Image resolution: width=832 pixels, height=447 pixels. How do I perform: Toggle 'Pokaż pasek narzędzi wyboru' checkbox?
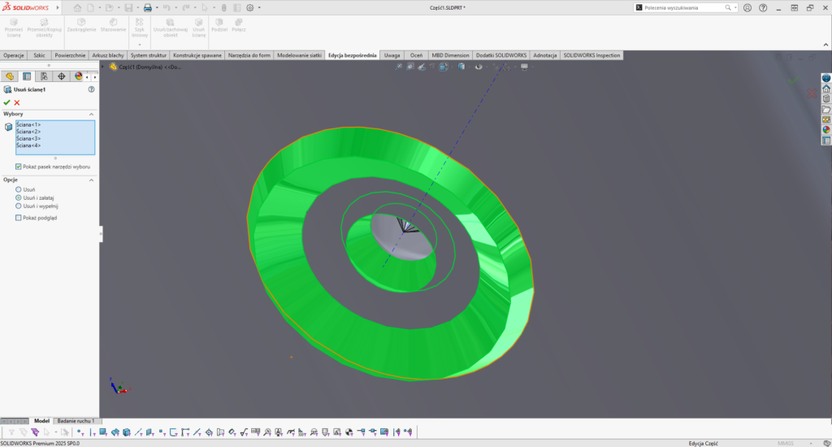click(x=19, y=166)
